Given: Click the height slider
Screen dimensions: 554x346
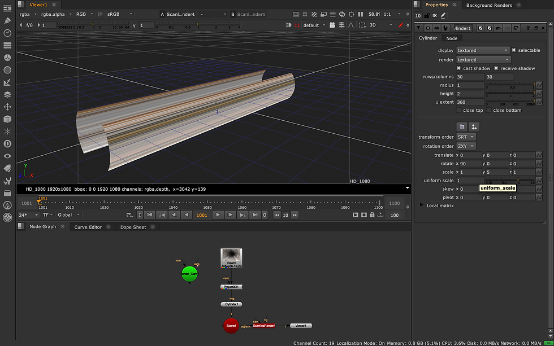Looking at the screenshot, I should click(510, 94).
